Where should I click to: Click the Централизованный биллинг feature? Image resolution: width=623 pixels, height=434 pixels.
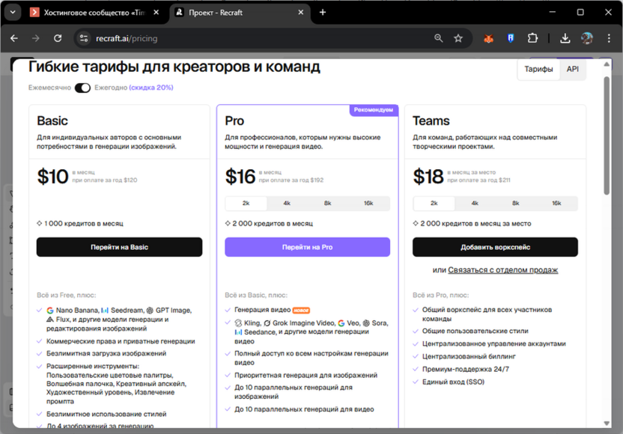click(x=469, y=357)
